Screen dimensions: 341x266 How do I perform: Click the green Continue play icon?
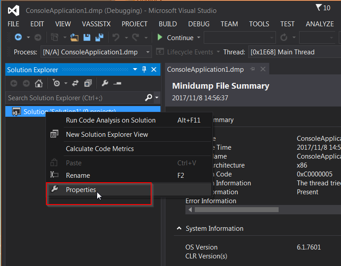[x=160, y=37]
